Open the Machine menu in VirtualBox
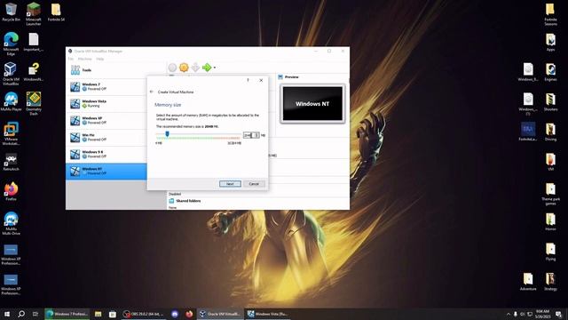This screenshot has width=568, height=320. point(85,59)
